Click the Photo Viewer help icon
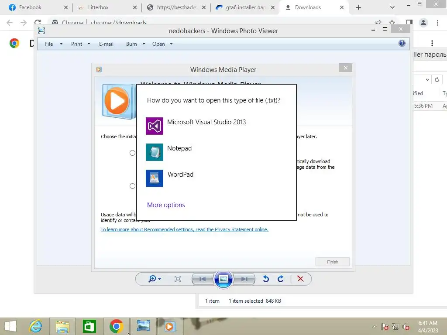The height and width of the screenshot is (335, 447). [402, 43]
